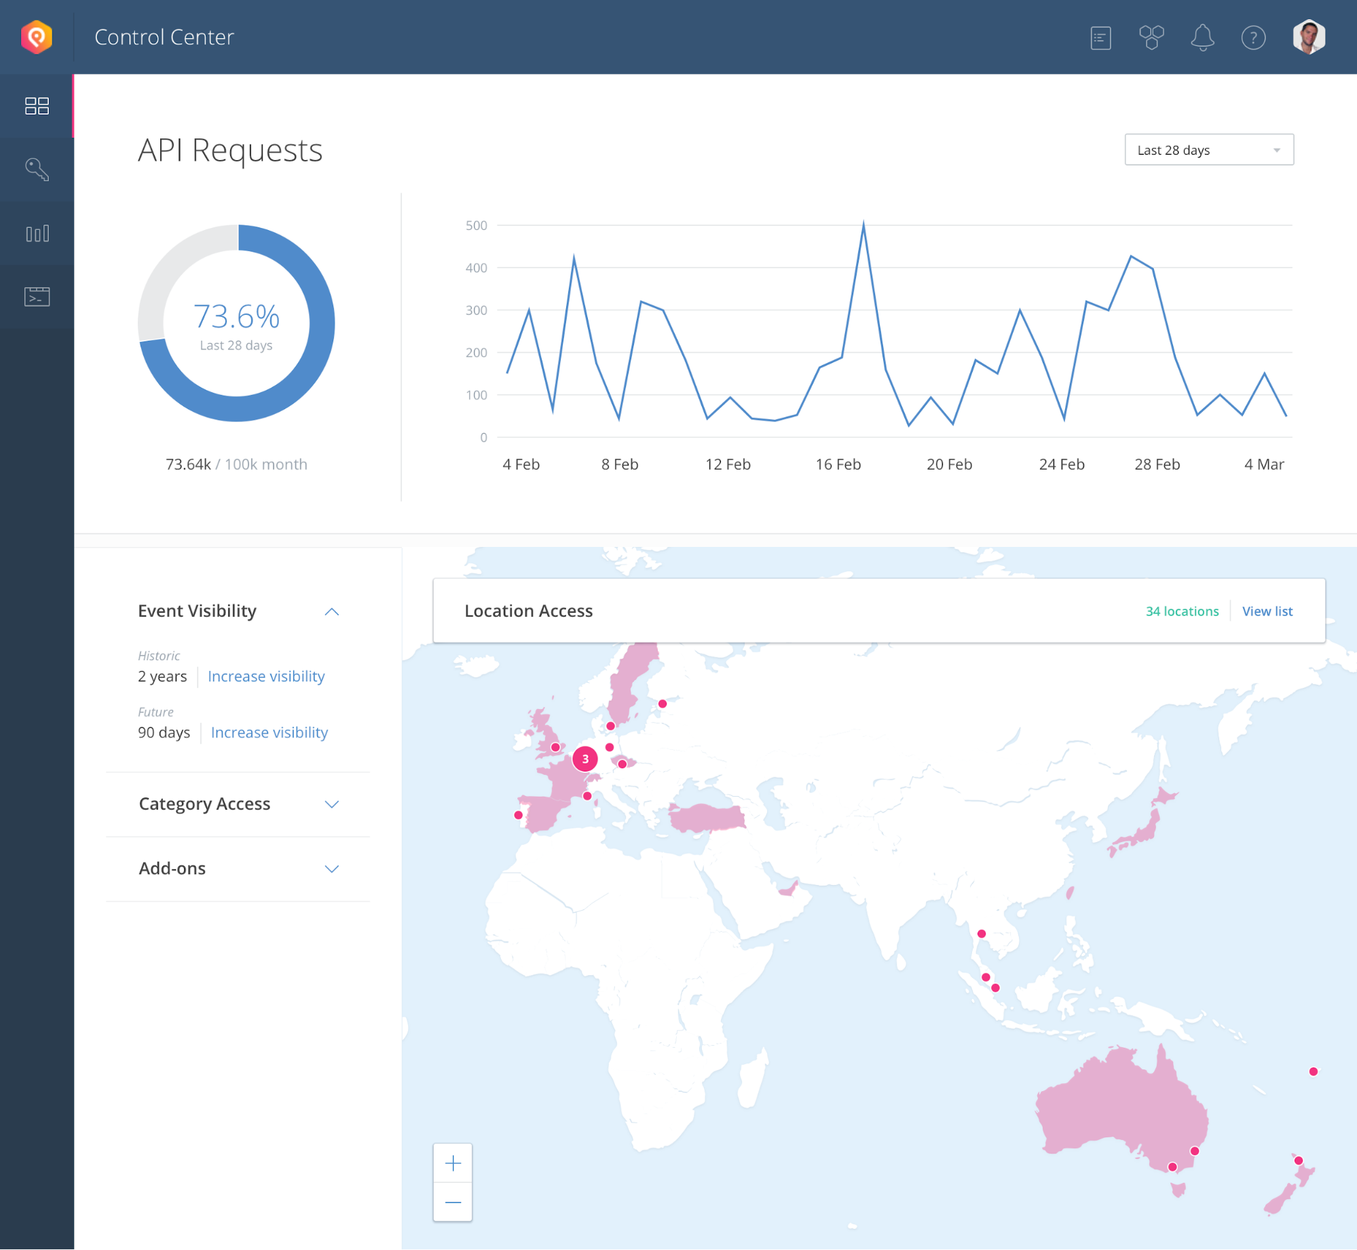Click the map cluster marker labeled 3
Viewport: 1357px width, 1250px height.
tap(585, 759)
